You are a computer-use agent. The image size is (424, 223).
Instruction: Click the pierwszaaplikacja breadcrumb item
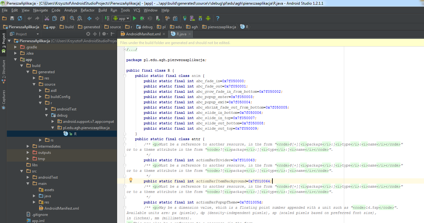[x=219, y=27]
